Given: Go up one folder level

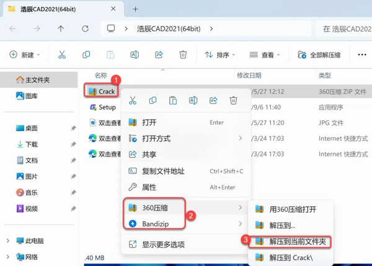Looking at the screenshot, I should pyautogui.click(x=61, y=28).
